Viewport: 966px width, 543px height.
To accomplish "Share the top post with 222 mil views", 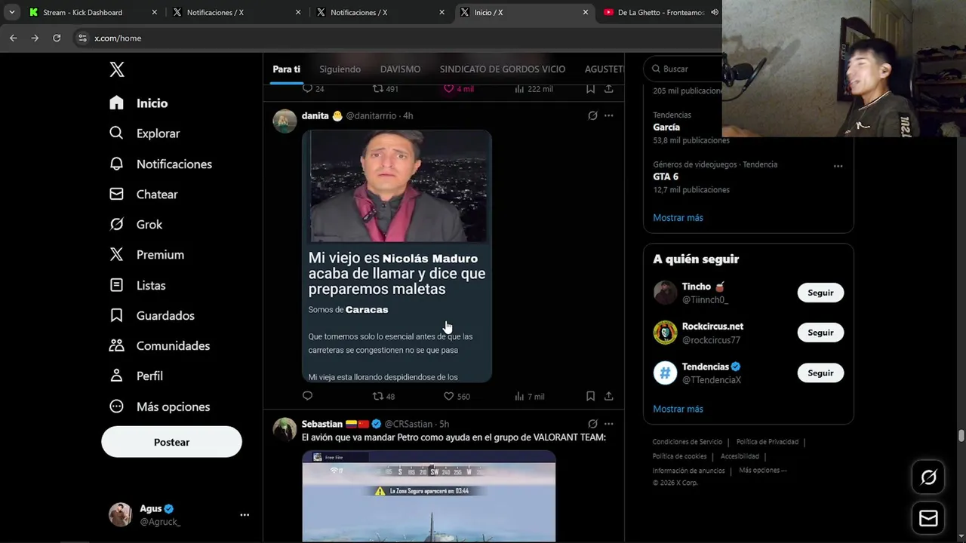I will tap(608, 88).
